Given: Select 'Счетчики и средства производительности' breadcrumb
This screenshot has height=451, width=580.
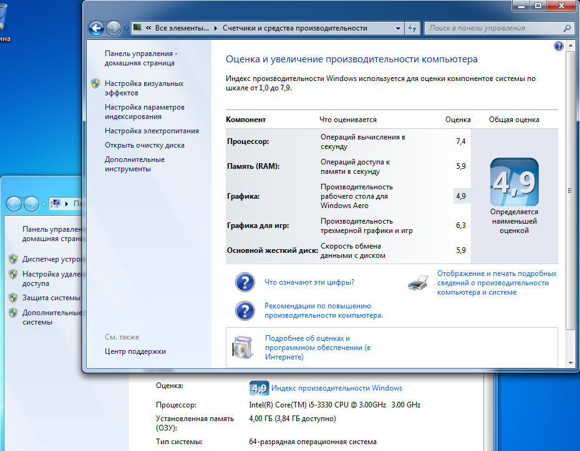Looking at the screenshot, I should tap(295, 28).
